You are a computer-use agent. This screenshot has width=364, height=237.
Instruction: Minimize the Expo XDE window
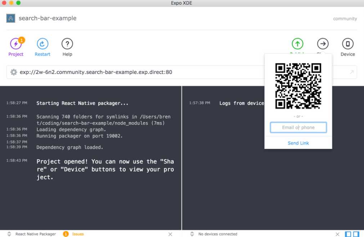(11, 3)
